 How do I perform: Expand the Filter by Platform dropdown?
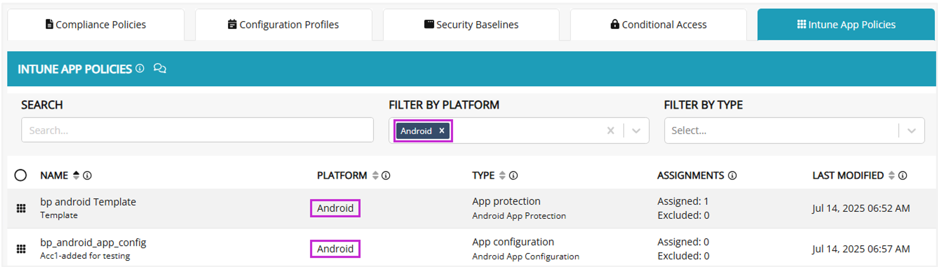point(636,130)
